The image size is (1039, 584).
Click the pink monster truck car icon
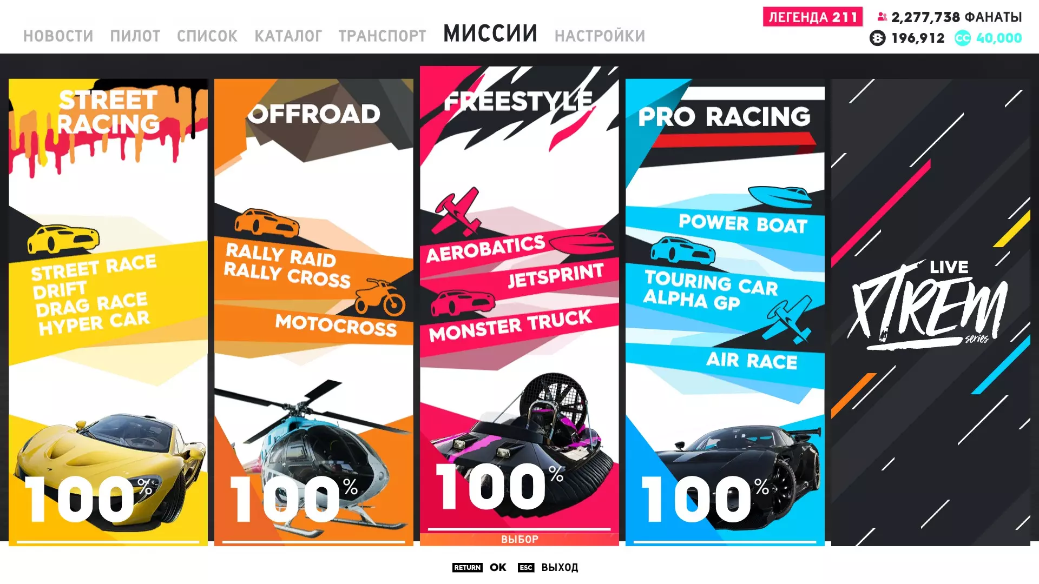(x=463, y=303)
